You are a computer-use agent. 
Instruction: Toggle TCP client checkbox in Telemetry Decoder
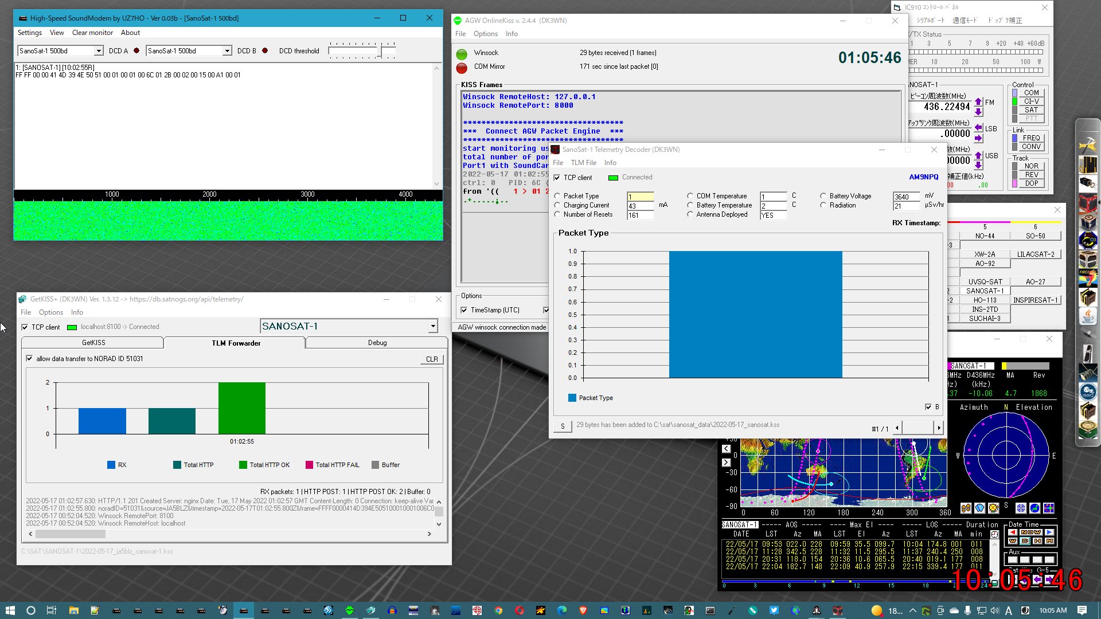point(557,178)
